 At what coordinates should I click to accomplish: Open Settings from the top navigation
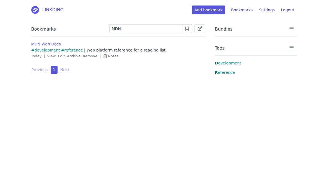coord(267,10)
